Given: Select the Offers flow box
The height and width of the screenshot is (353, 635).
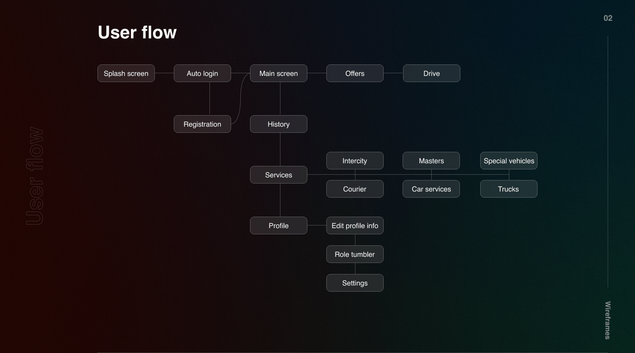Looking at the screenshot, I should pos(355,73).
